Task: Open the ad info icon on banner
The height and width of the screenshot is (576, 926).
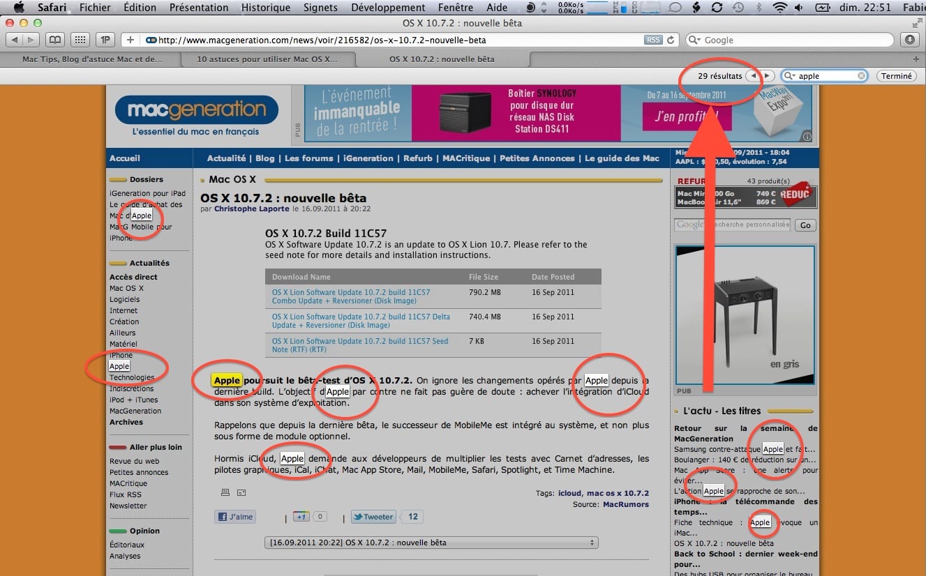Action: click(x=807, y=136)
